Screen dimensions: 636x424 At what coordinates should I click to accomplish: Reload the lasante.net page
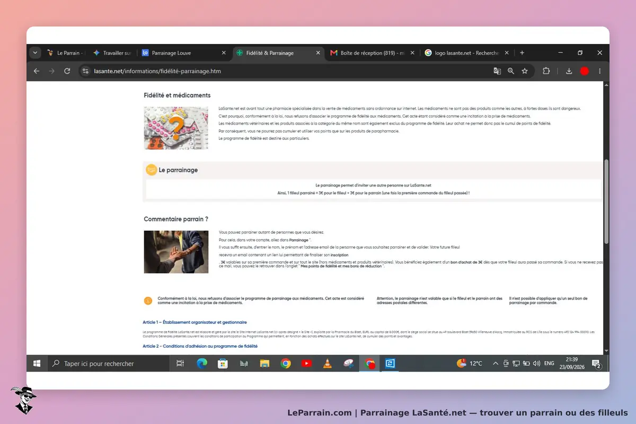[x=67, y=71]
